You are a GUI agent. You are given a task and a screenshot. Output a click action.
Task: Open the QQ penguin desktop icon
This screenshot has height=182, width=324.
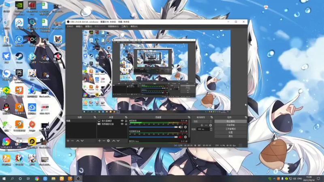coord(6,109)
